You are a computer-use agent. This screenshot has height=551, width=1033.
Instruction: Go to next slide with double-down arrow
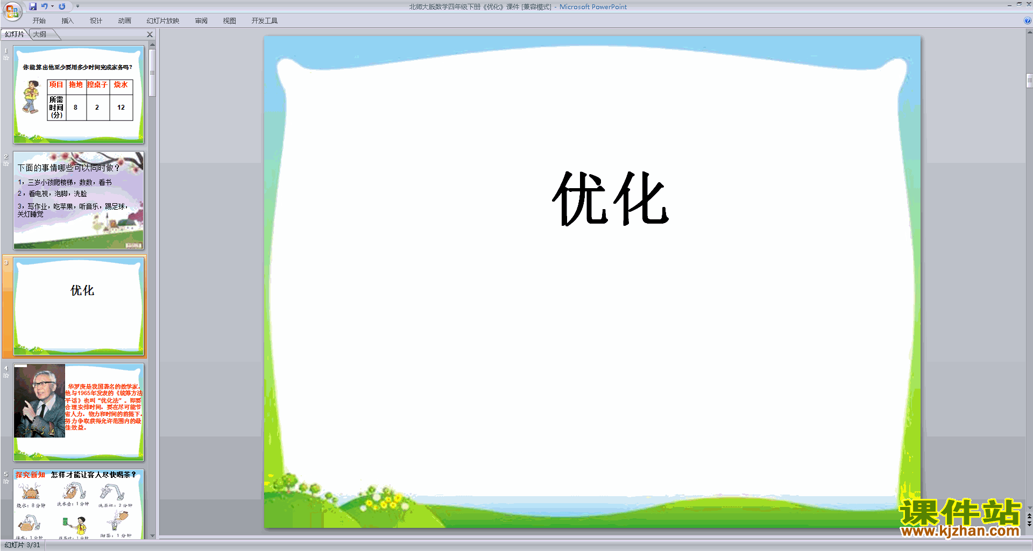(1029, 524)
